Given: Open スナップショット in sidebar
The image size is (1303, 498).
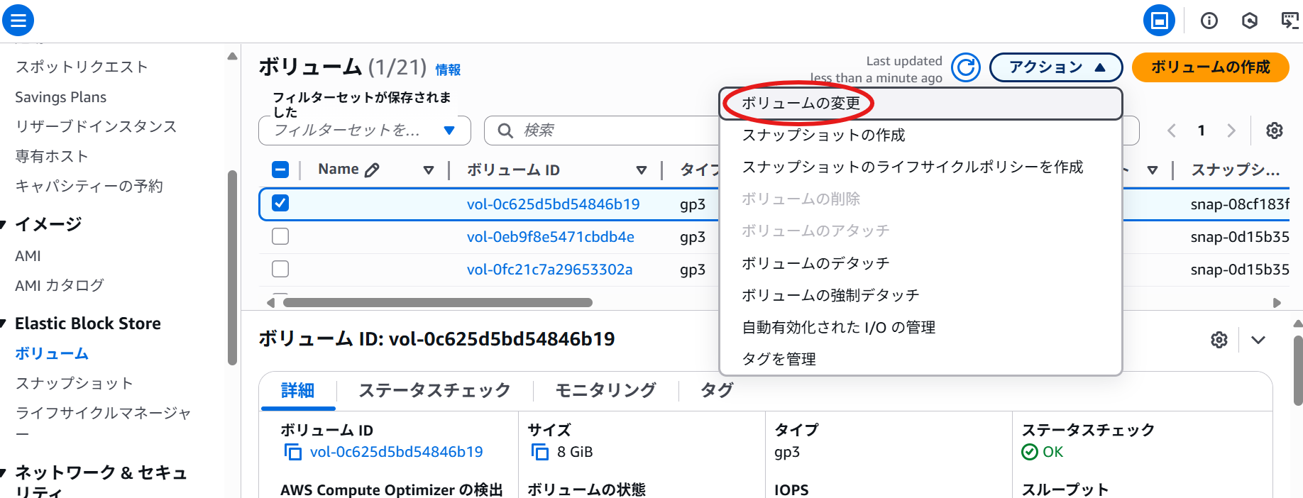Looking at the screenshot, I should 74,383.
